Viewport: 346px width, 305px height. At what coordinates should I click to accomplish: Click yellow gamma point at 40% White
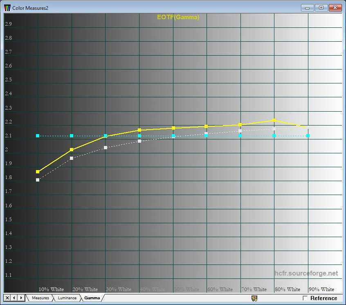pyautogui.click(x=139, y=130)
